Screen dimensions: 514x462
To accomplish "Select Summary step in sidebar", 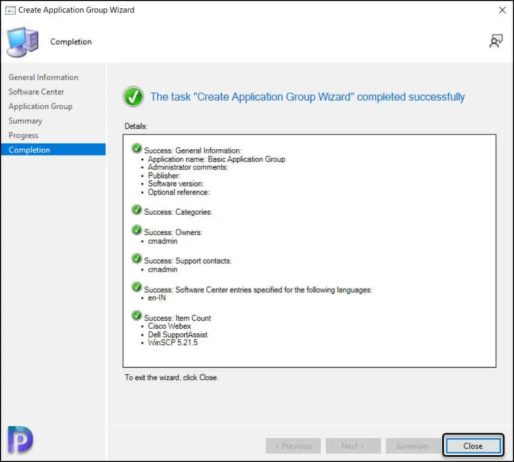I will pos(25,121).
